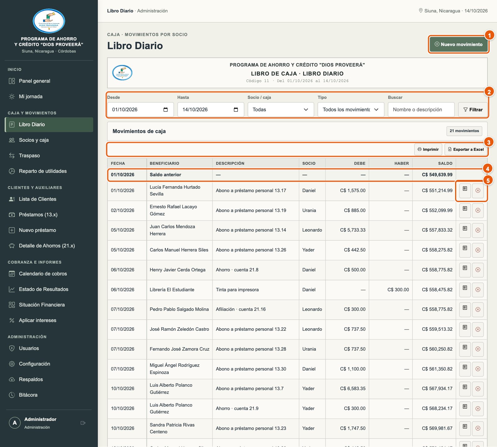Screen dimensions: 497x447
Task: Open Configuración settings
Action: pyautogui.click(x=49, y=364)
